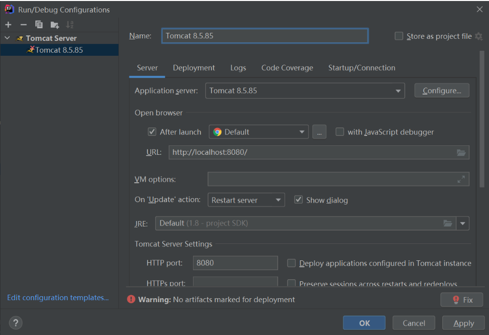
Task: Enable Store as project file checkbox
Action: (399, 36)
